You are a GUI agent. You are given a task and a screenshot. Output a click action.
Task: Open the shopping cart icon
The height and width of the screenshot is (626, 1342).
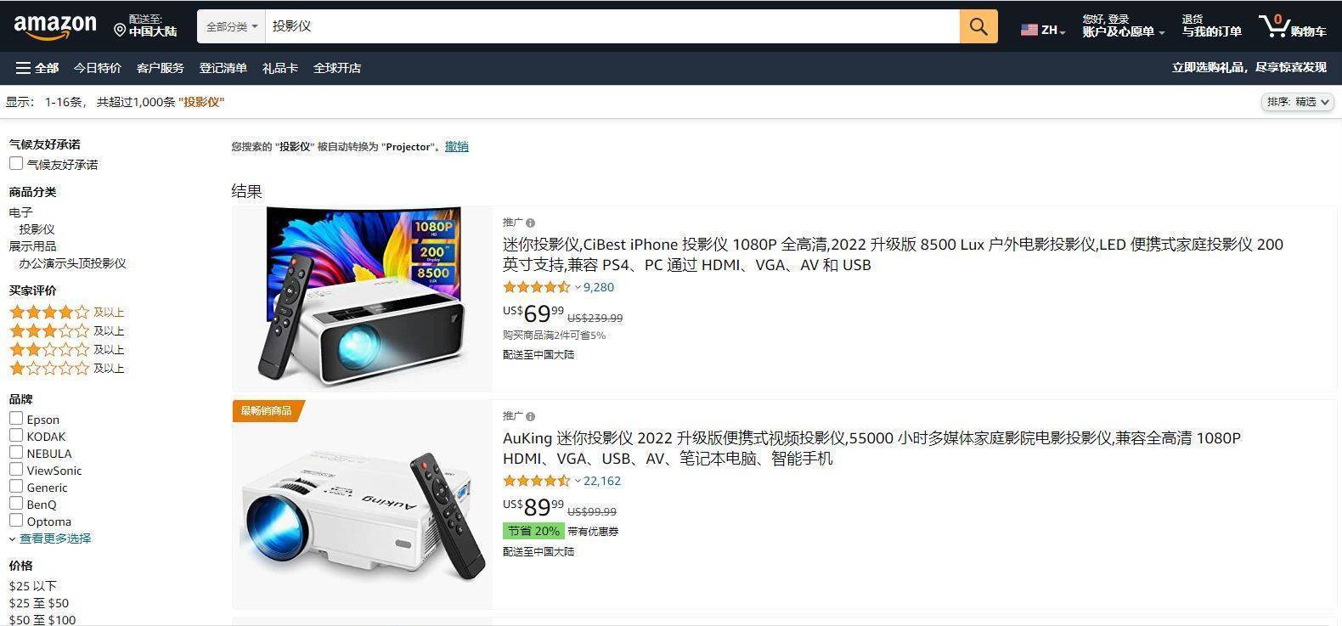[1274, 25]
